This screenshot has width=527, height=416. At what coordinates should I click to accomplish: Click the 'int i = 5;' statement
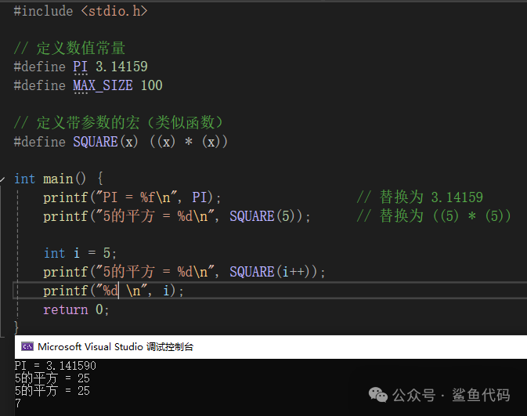click(80, 253)
